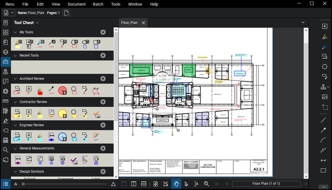Select the red ellipse tool in Architect Review
The height and width of the screenshot is (190, 332).
tap(62, 90)
